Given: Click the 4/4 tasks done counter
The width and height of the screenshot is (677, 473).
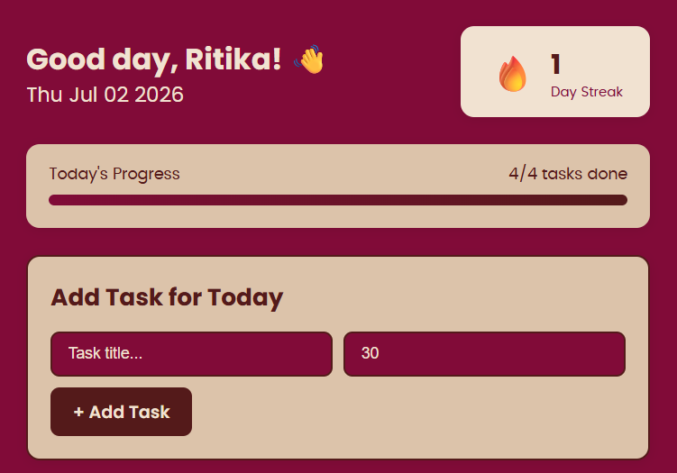Looking at the screenshot, I should coord(568,174).
